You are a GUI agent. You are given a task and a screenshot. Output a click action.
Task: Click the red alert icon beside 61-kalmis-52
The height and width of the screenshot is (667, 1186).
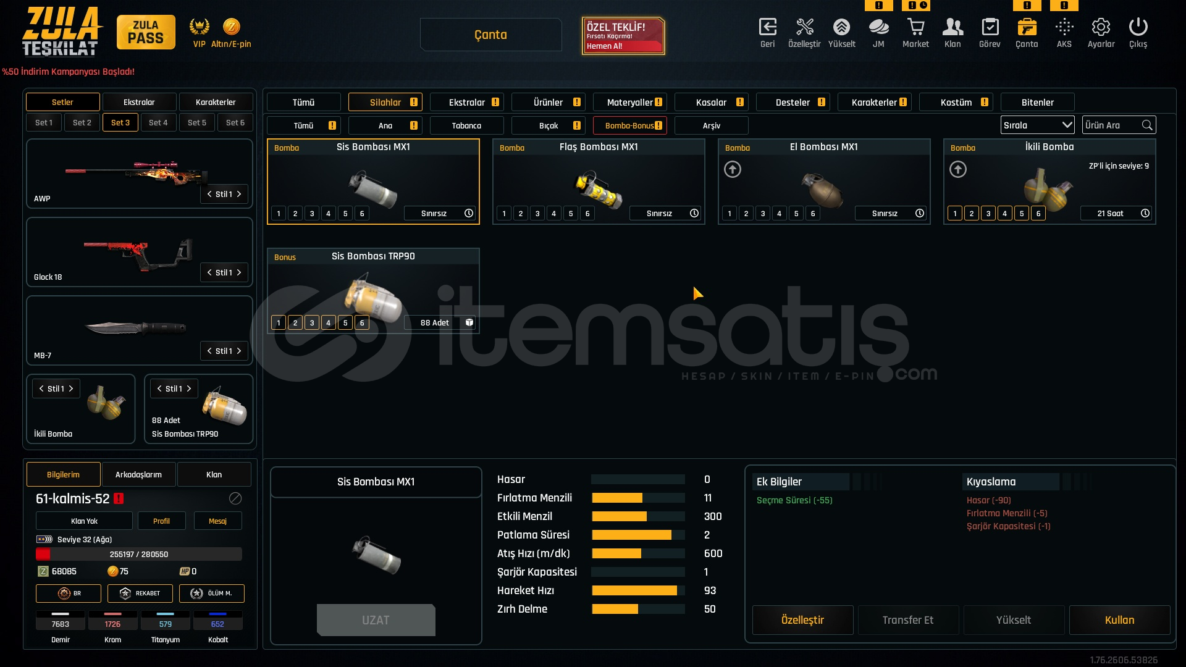coord(119,498)
